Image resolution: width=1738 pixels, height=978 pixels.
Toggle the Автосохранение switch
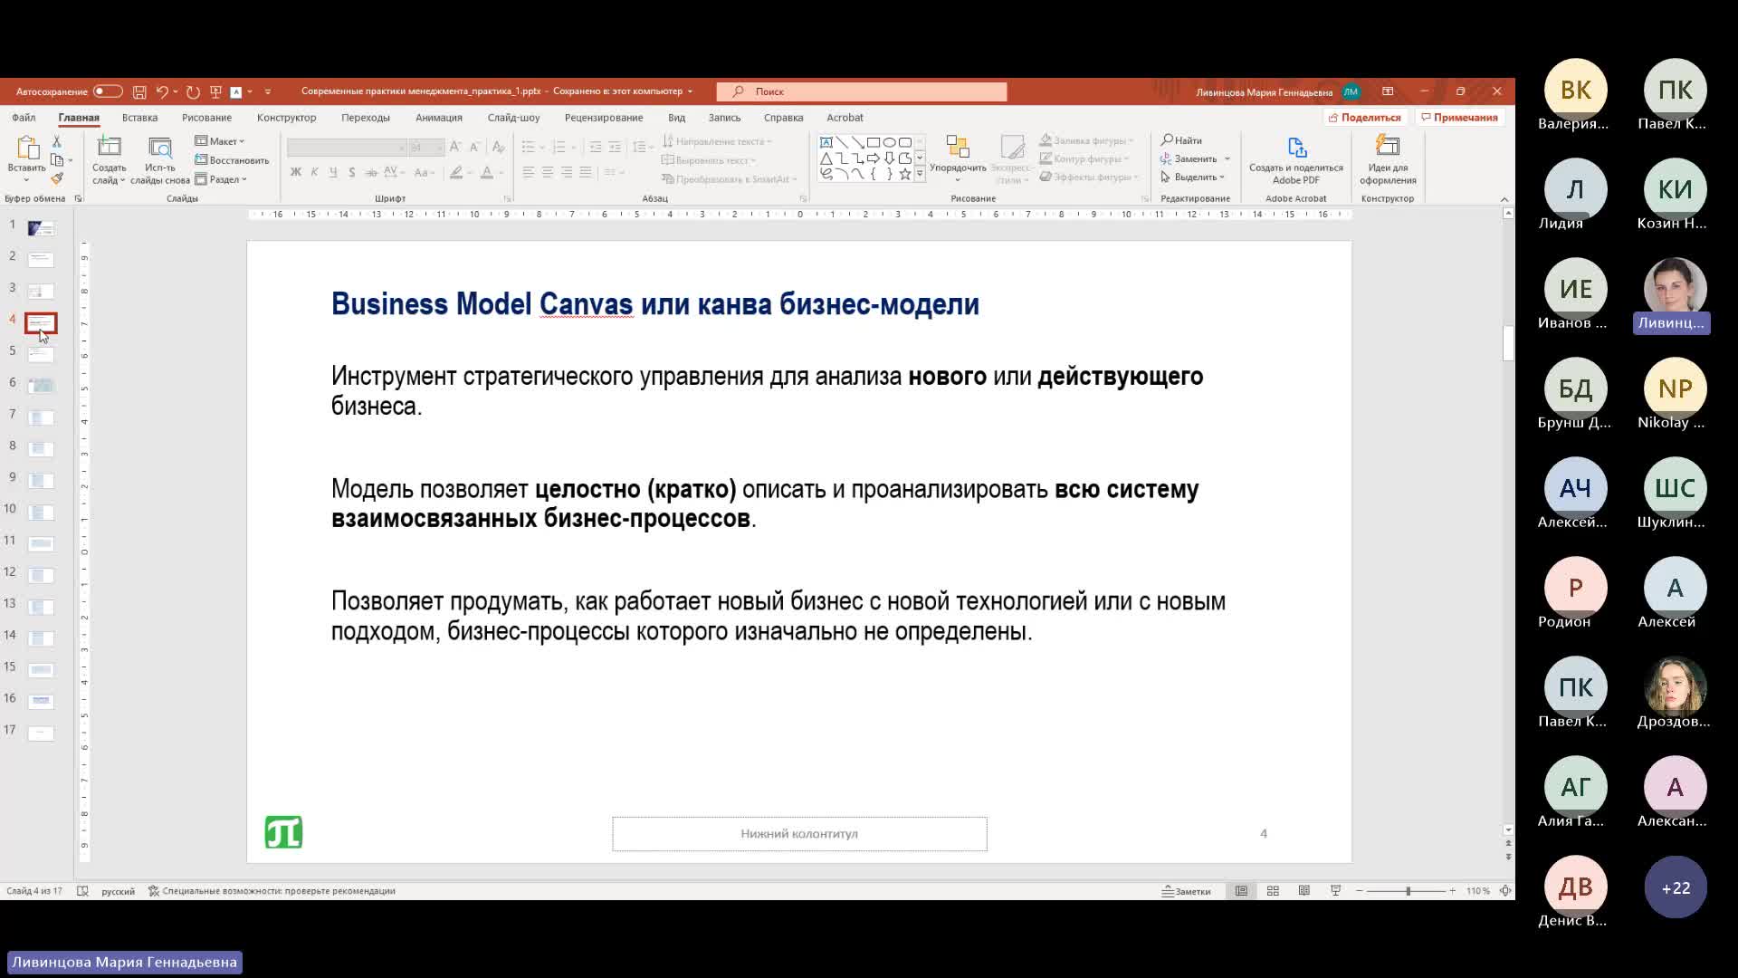(x=107, y=91)
